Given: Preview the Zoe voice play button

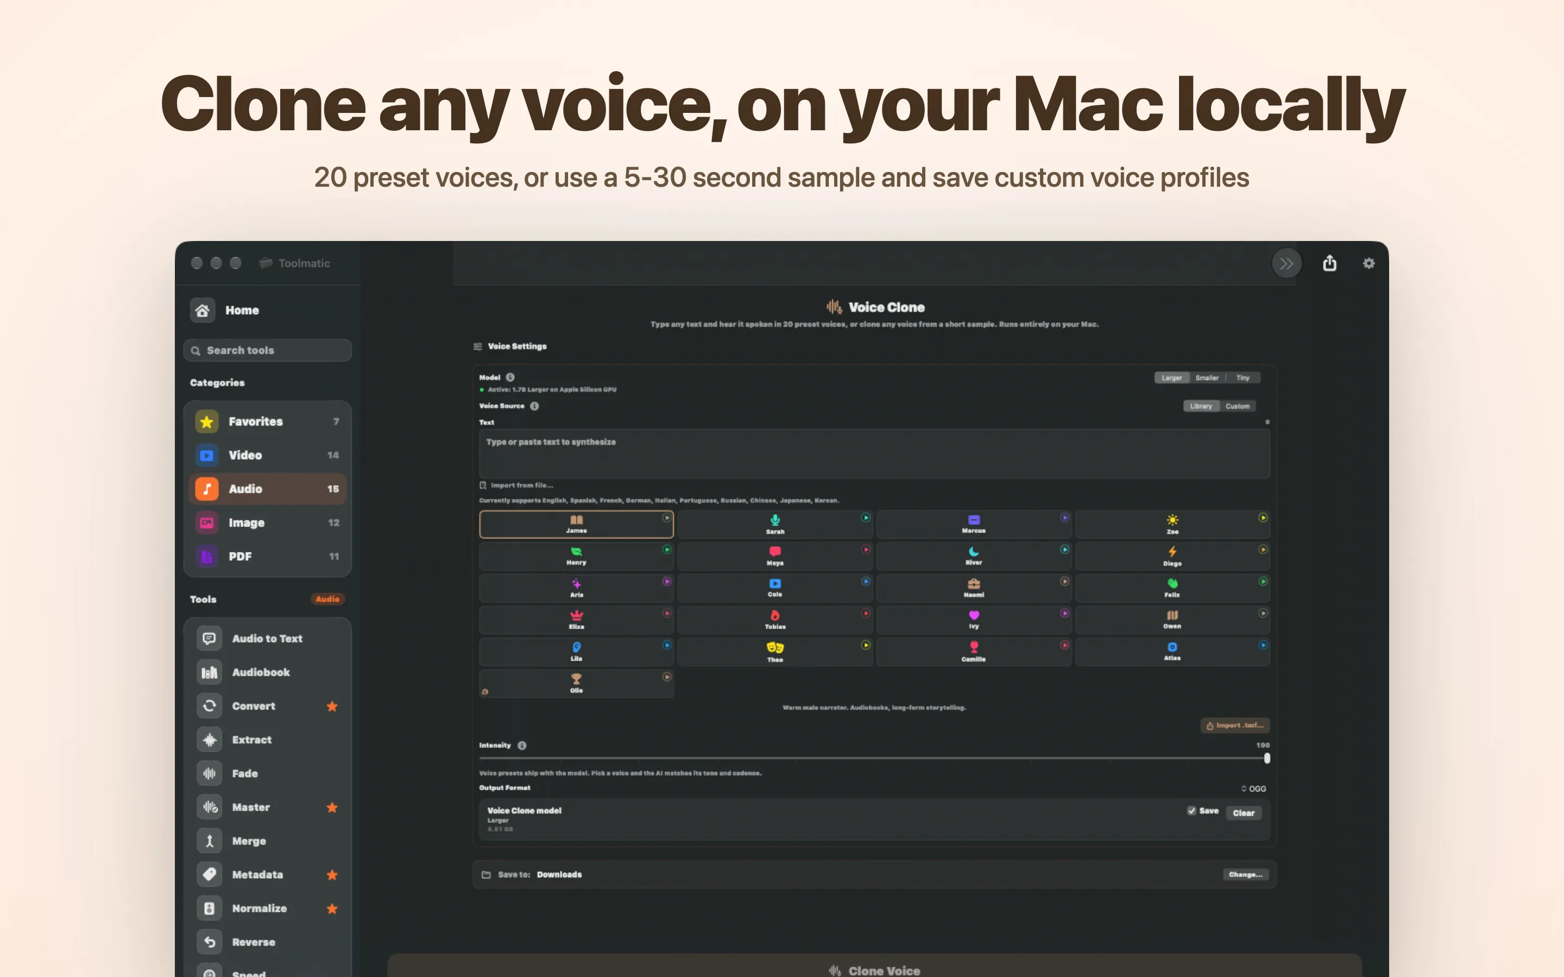Looking at the screenshot, I should click(x=1262, y=518).
